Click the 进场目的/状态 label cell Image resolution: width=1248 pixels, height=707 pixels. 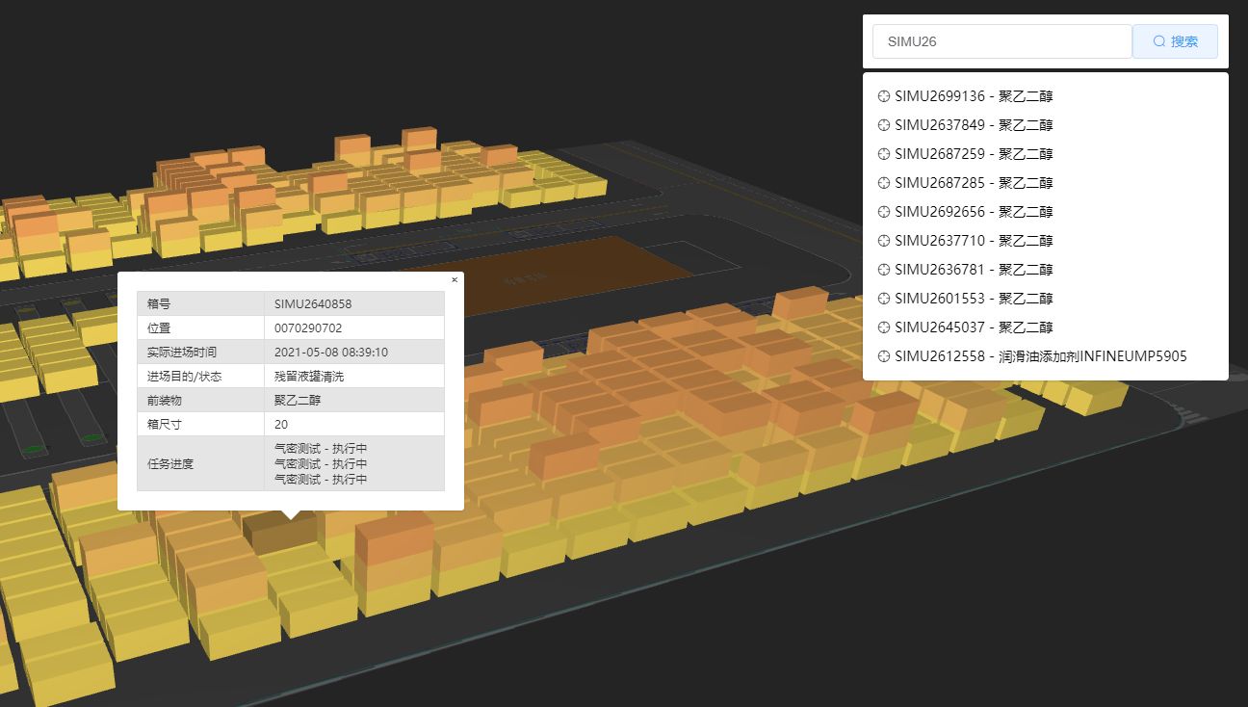(200, 376)
